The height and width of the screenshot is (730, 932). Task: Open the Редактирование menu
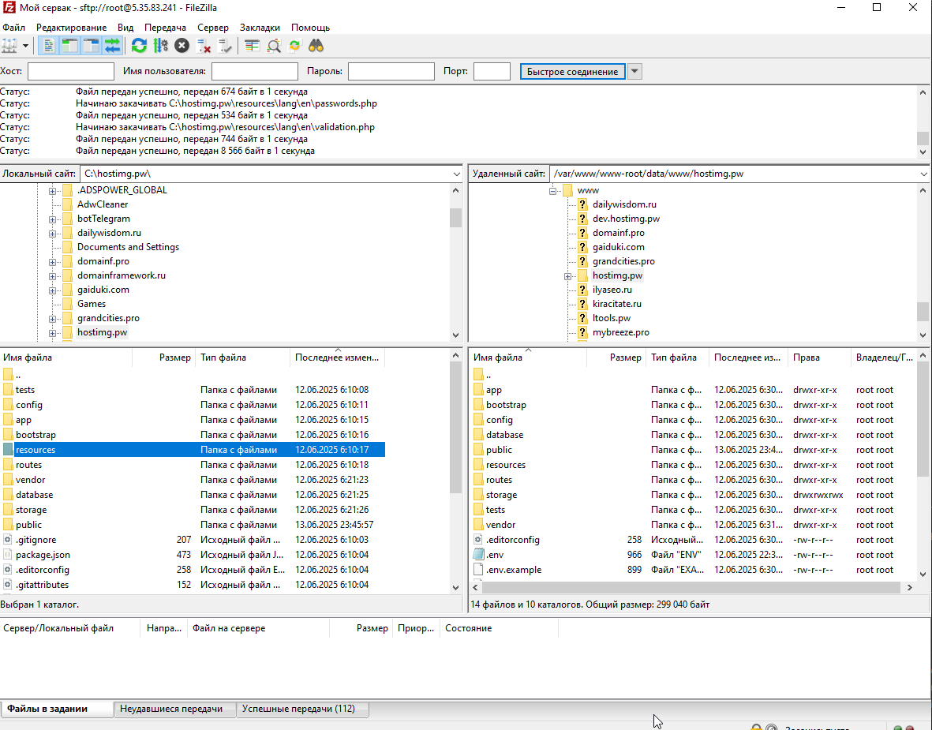click(x=71, y=28)
